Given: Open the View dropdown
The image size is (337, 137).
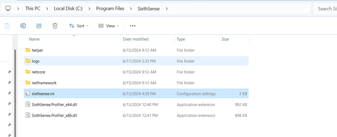Looking at the screenshot, I should pos(108,26).
